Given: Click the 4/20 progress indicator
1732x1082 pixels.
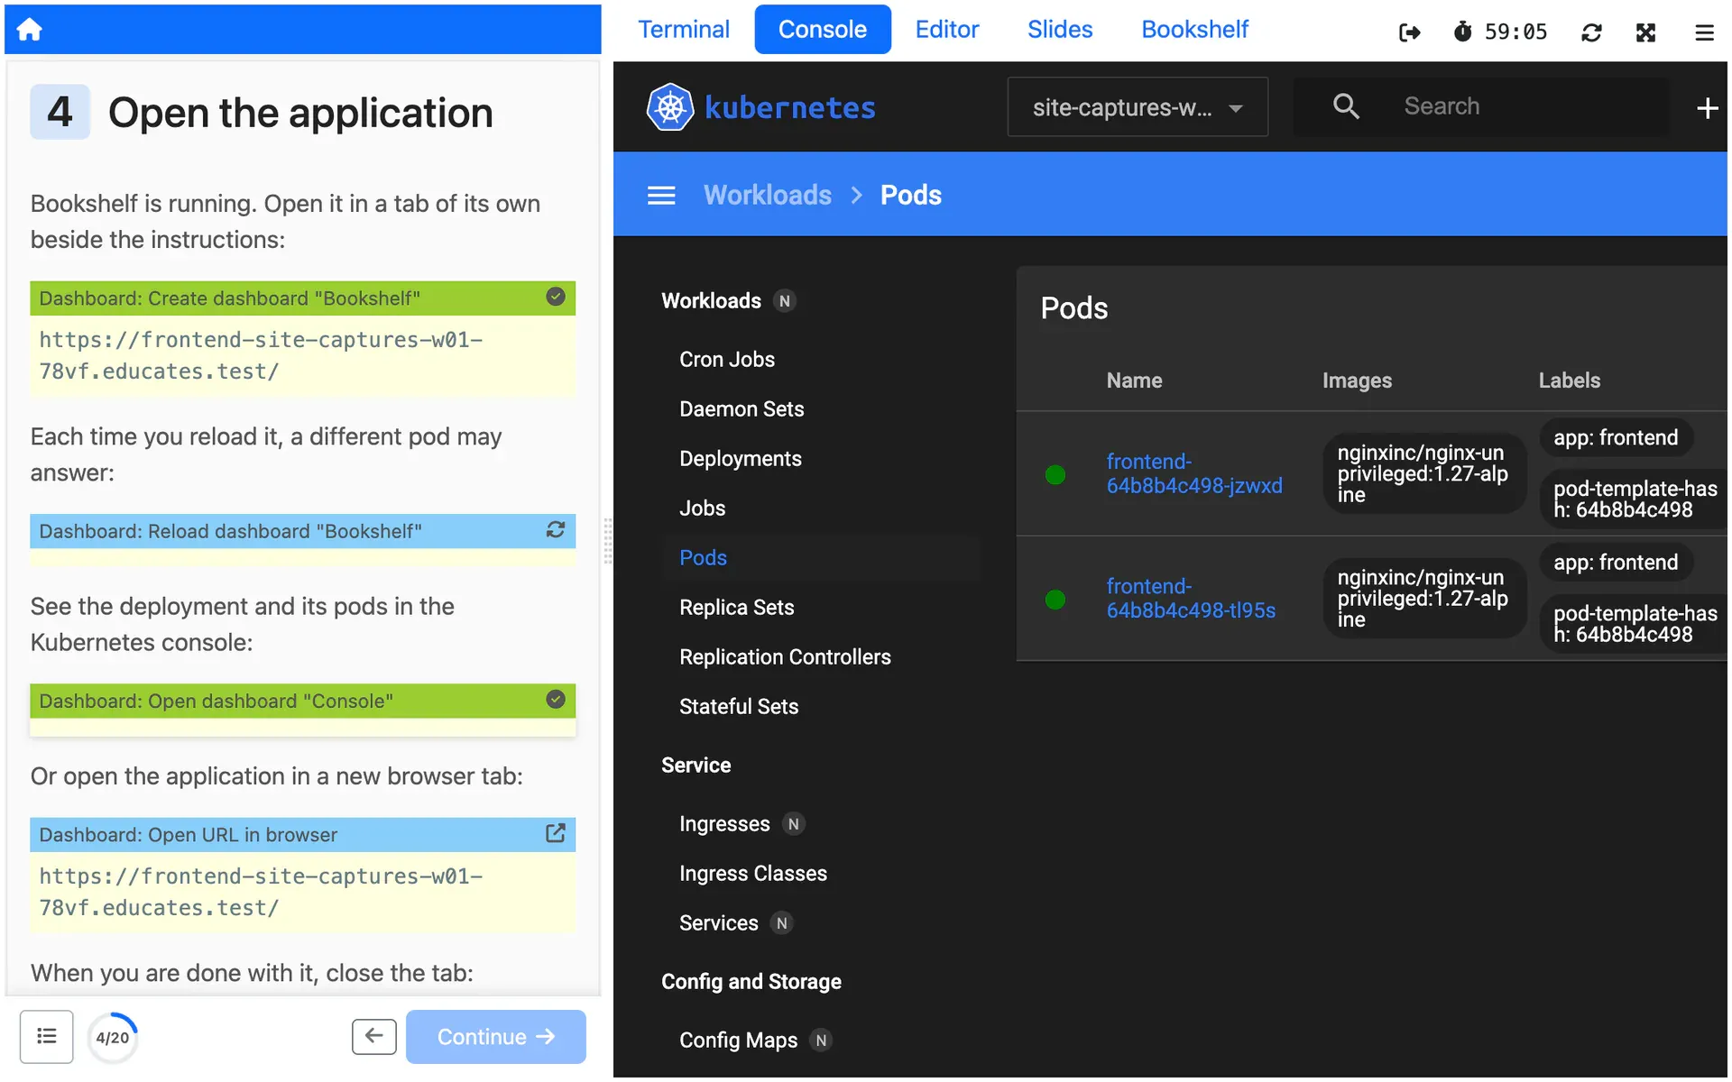Looking at the screenshot, I should click(x=113, y=1037).
